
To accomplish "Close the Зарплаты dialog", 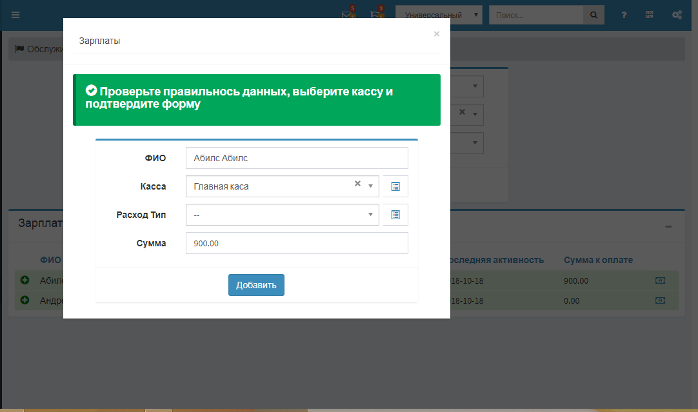I will tap(437, 34).
